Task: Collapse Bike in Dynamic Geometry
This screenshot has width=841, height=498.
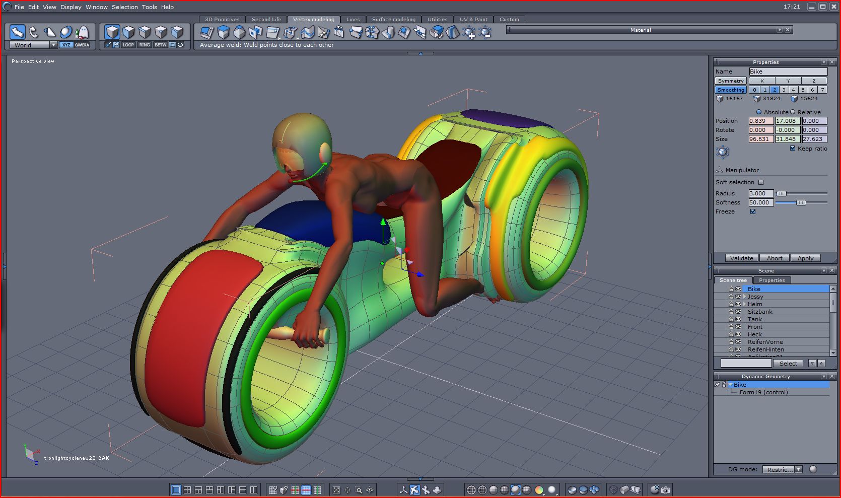Action: (730, 385)
